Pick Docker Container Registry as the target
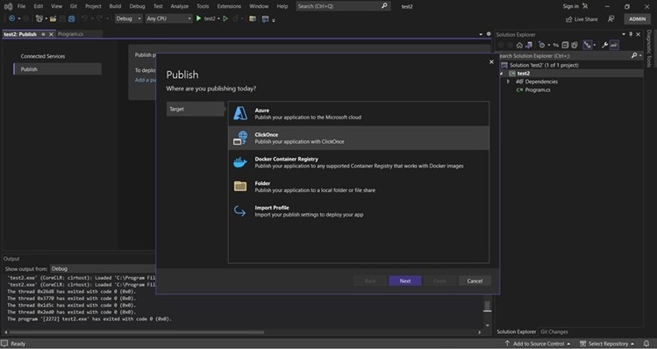 coord(358,162)
